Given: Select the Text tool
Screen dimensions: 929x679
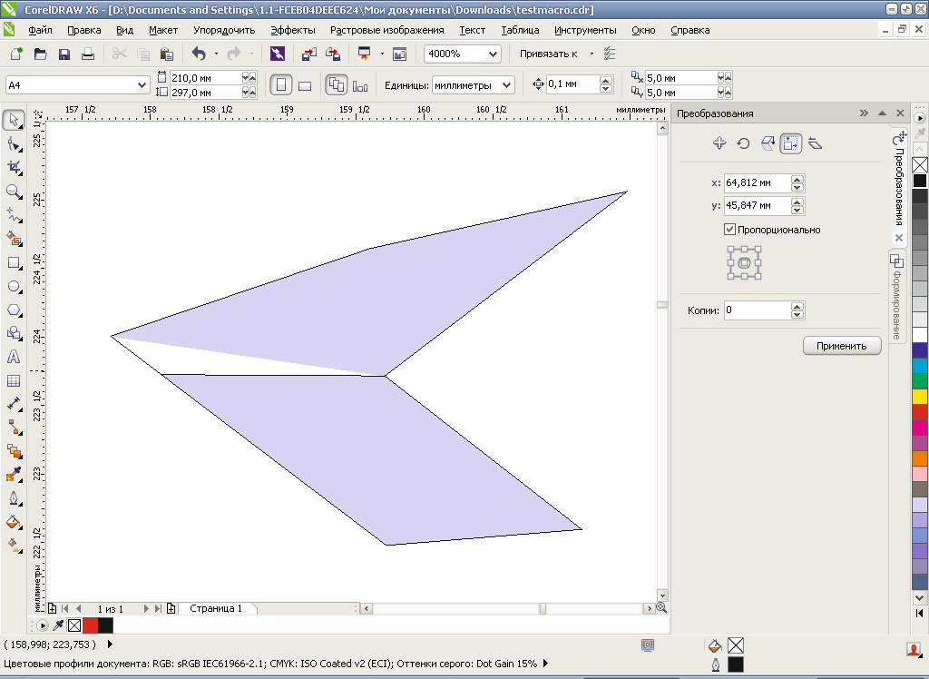Looking at the screenshot, I should (14, 357).
